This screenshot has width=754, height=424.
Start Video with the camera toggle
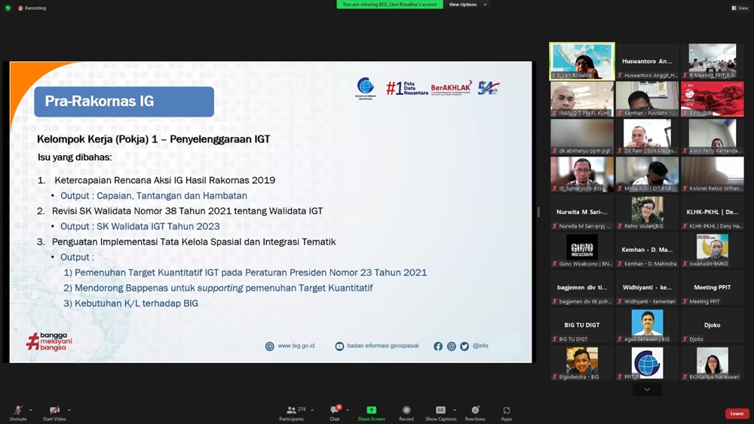tap(54, 410)
